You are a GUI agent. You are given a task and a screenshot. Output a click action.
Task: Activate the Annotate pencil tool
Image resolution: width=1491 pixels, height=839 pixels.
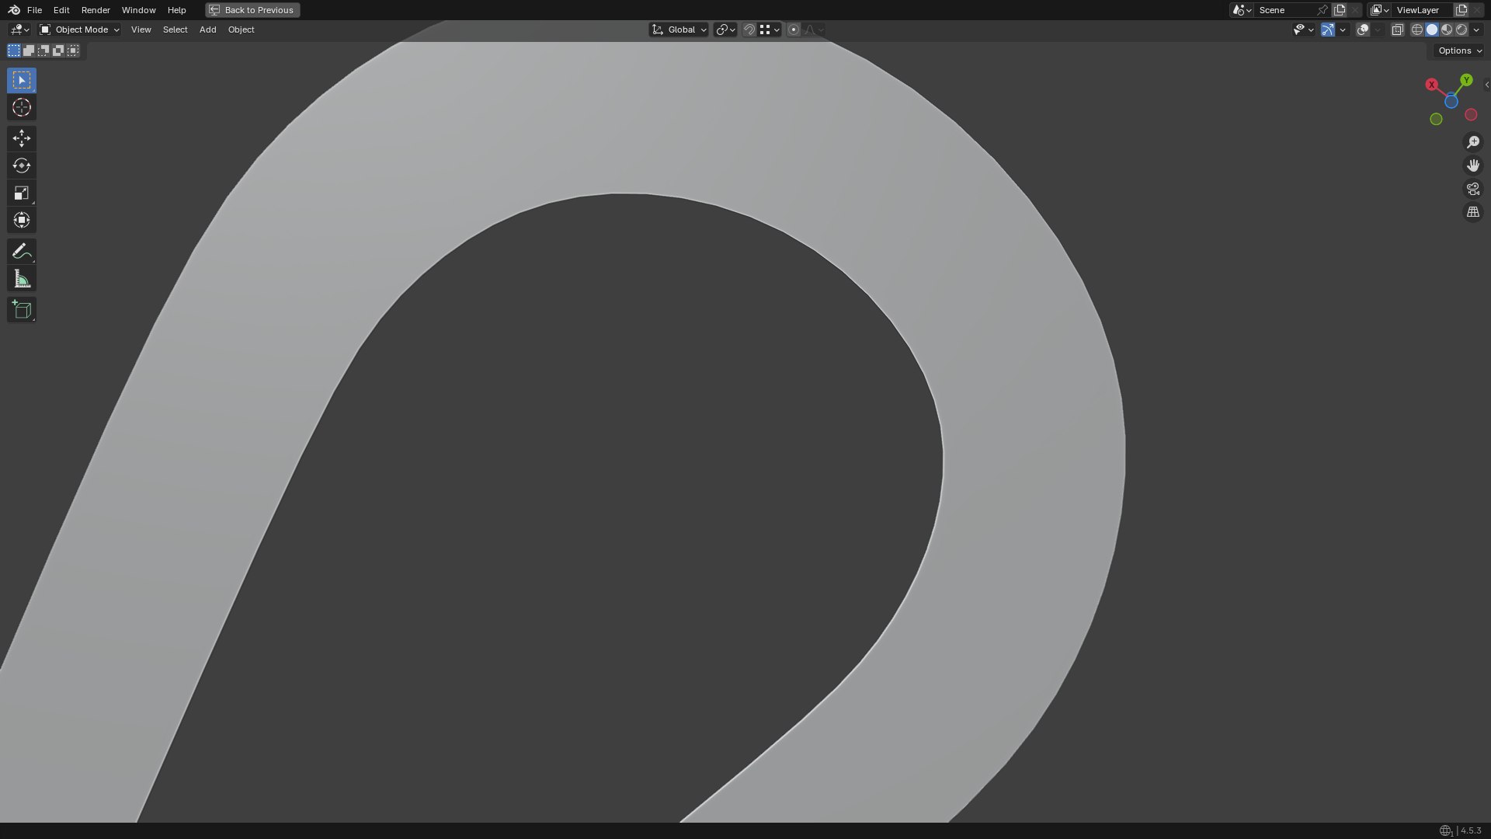[22, 252]
